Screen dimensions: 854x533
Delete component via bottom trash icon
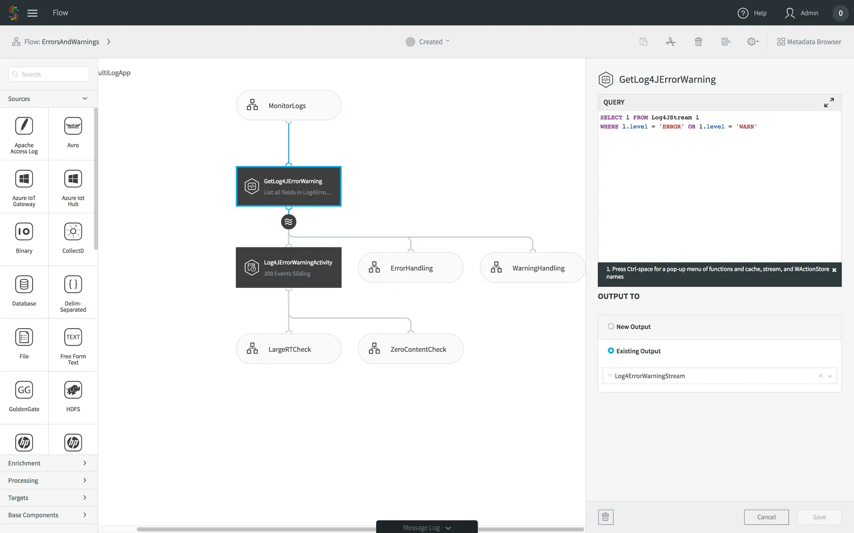(605, 517)
